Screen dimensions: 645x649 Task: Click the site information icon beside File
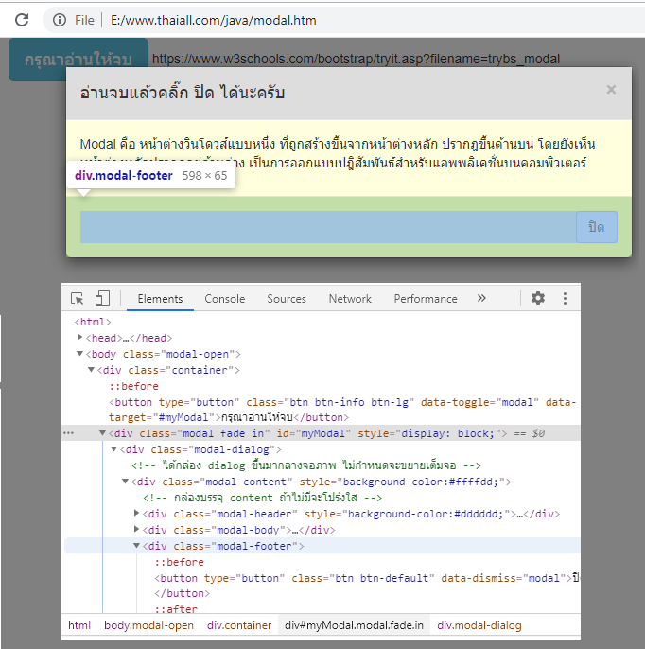pos(60,20)
